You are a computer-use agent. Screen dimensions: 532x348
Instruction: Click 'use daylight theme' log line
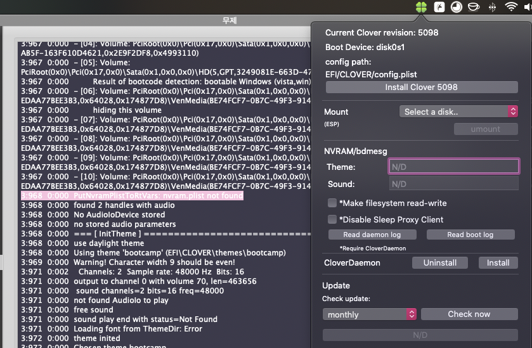pos(82,243)
